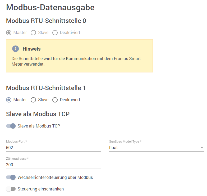Image resolution: width=207 pixels, height=196 pixels.
Task: Click the Hinweis heading in yellow box
Action: coord(31,49)
